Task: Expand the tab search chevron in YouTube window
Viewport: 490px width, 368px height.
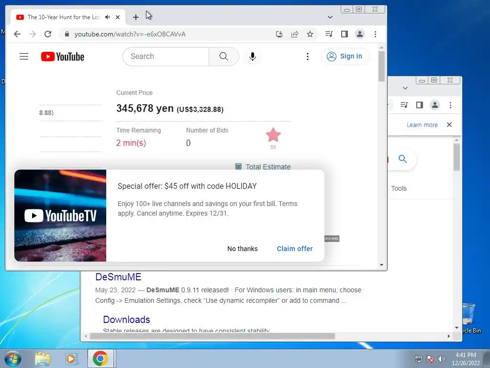Action: [330, 17]
